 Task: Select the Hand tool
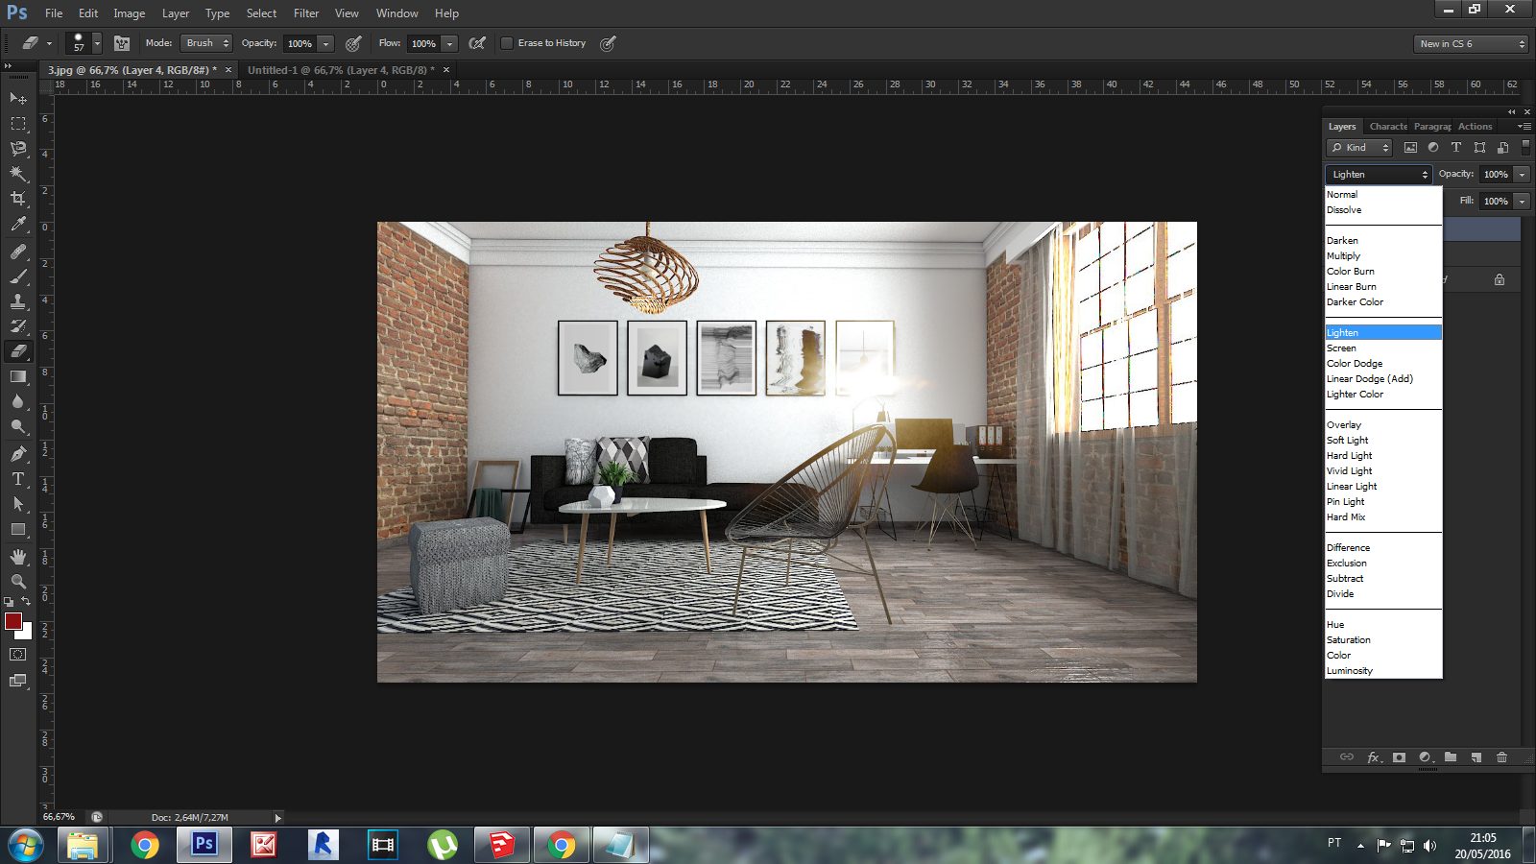click(18, 557)
